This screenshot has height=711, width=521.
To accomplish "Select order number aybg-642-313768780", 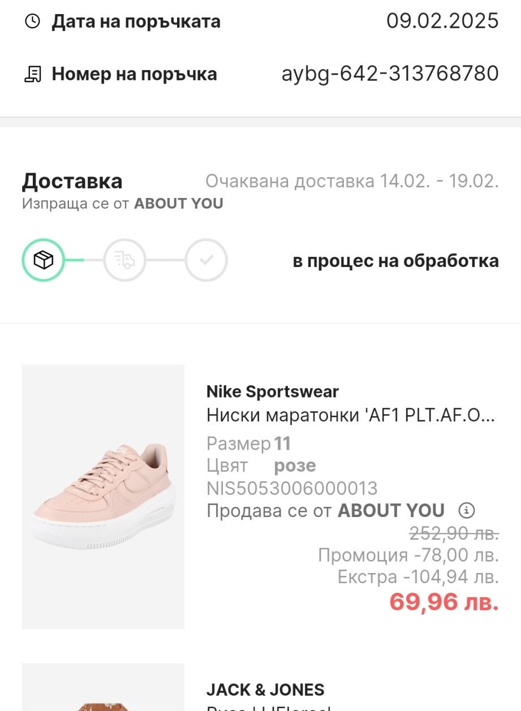I will click(x=390, y=74).
